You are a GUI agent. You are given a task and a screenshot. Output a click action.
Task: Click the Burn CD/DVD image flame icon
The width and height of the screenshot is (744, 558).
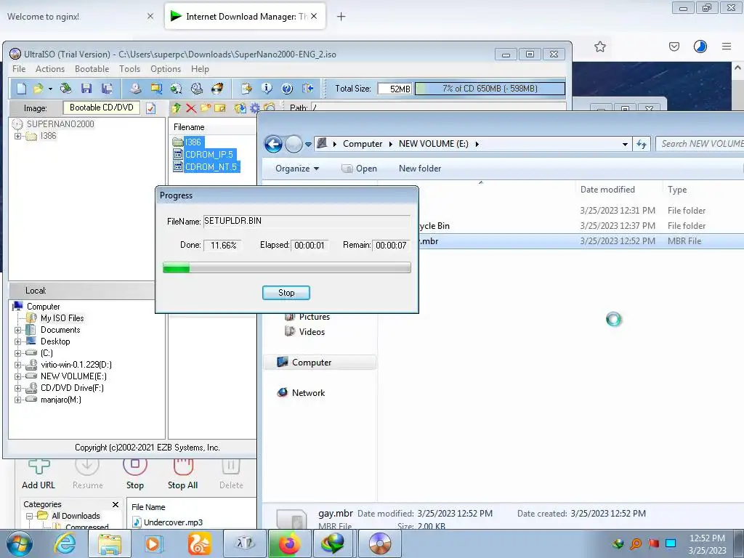(x=217, y=88)
